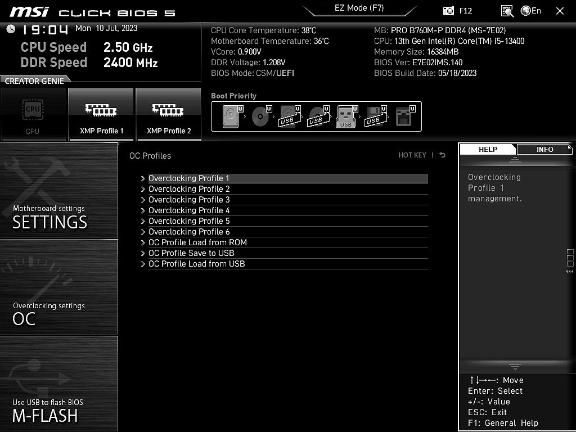Select the CPU Creator Genie tile

pos(33,114)
